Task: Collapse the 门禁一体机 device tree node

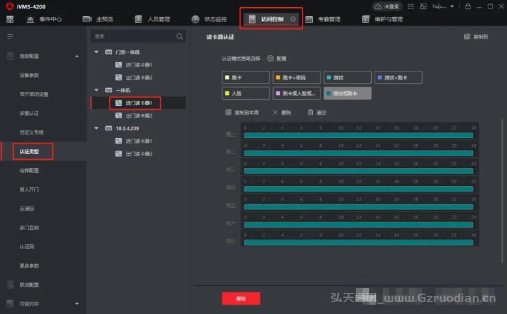Action: coord(97,52)
